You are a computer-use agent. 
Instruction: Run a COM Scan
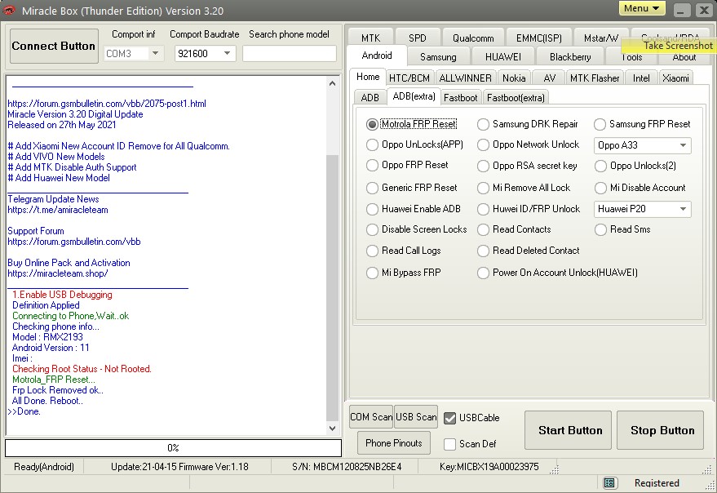point(371,417)
